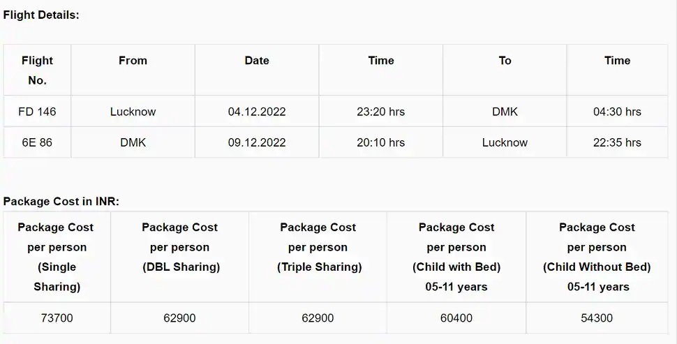Click the 20:10 hrs departure time

tap(381, 142)
